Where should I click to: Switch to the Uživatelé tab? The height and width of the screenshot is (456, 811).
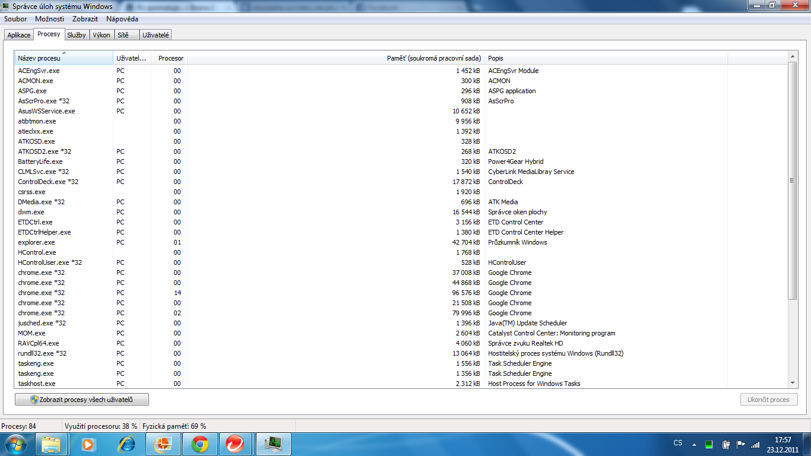[156, 35]
